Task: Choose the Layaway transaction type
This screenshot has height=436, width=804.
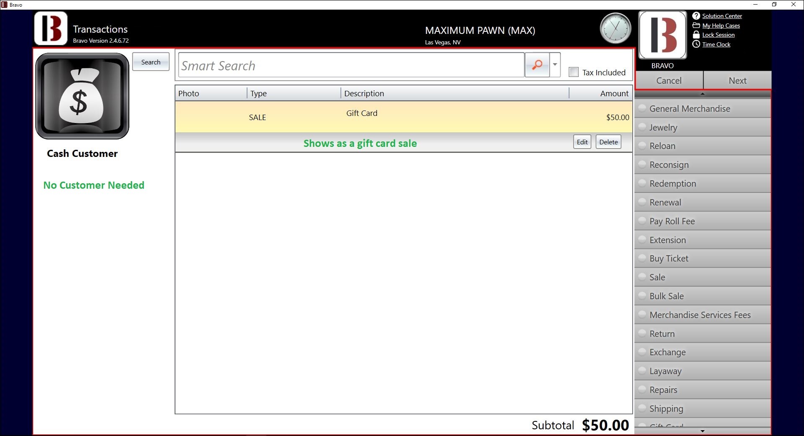Action: (703, 371)
